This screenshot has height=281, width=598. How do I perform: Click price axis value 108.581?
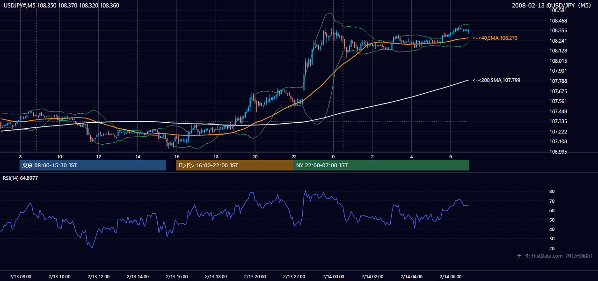click(558, 10)
